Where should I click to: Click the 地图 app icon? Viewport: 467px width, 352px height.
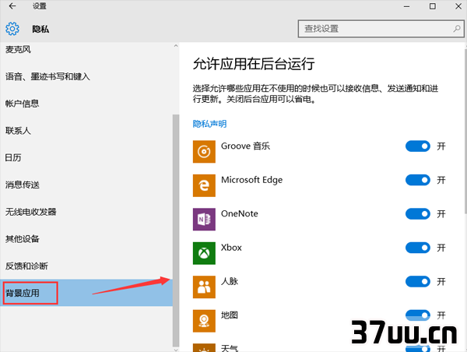[204, 321]
